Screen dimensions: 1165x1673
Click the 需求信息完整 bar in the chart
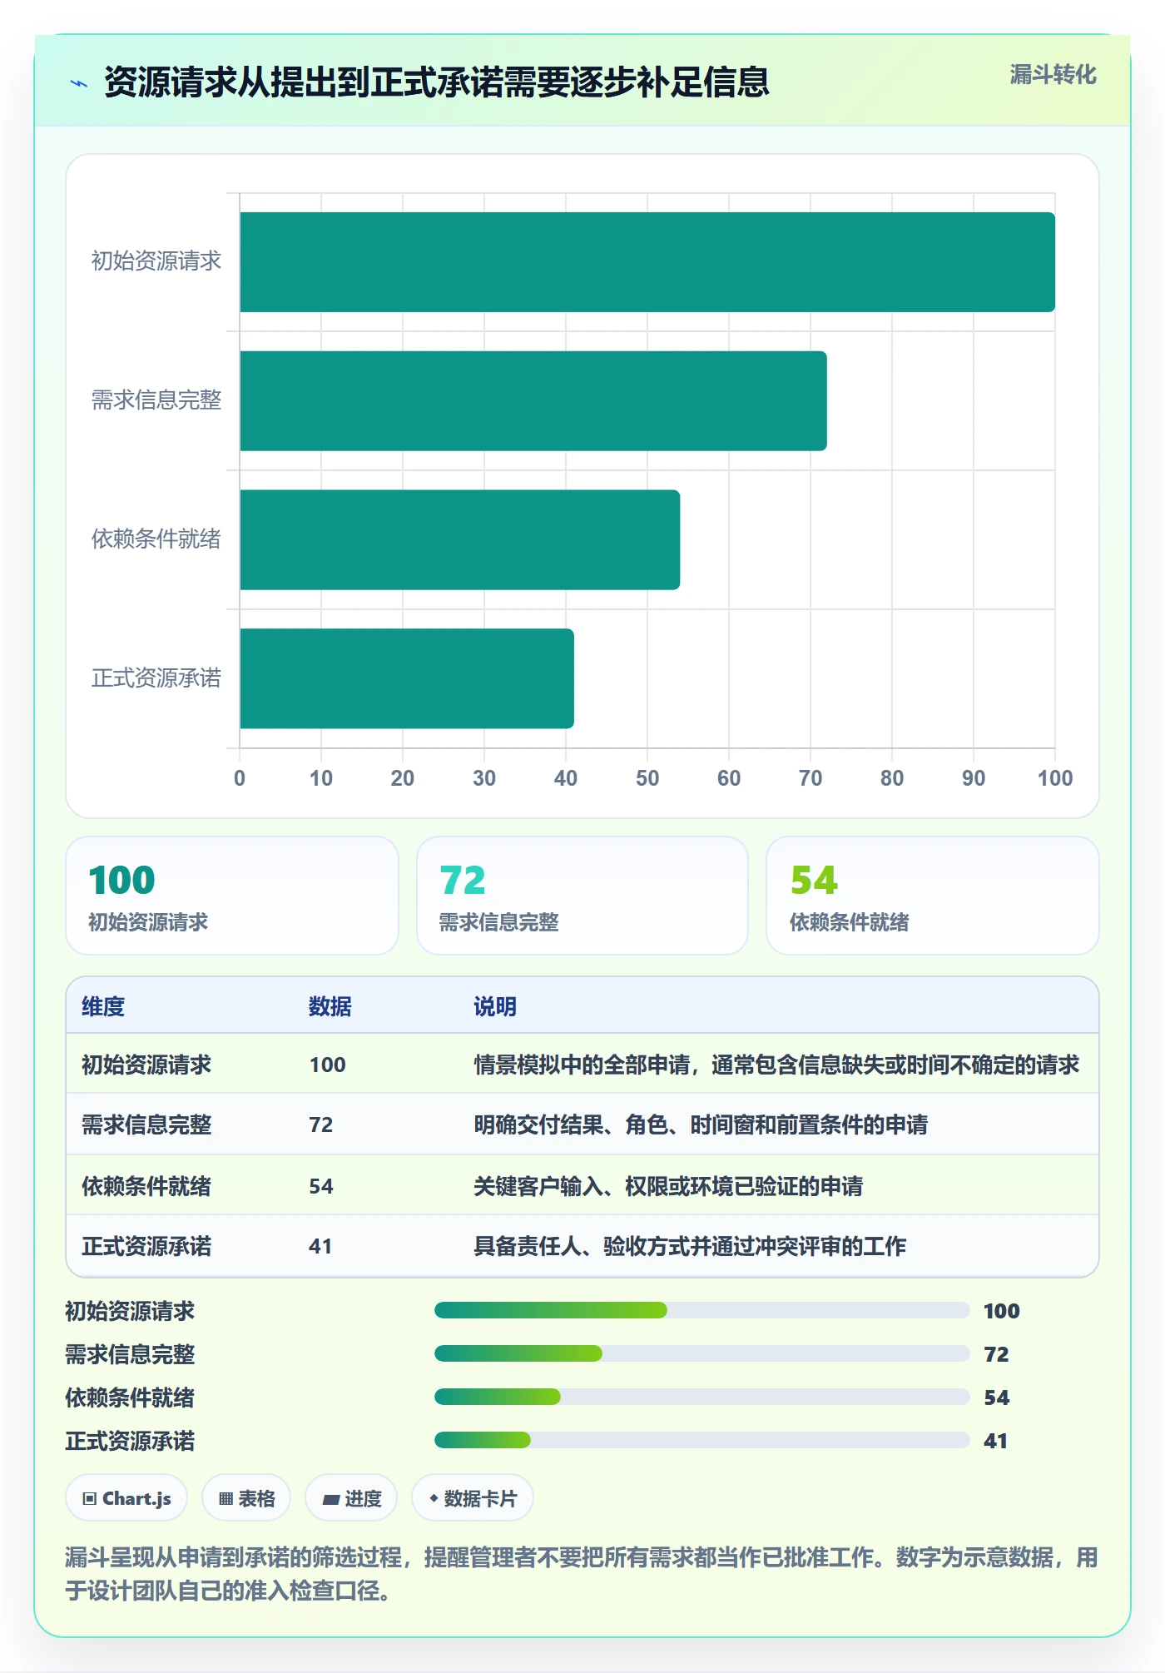pos(533,401)
